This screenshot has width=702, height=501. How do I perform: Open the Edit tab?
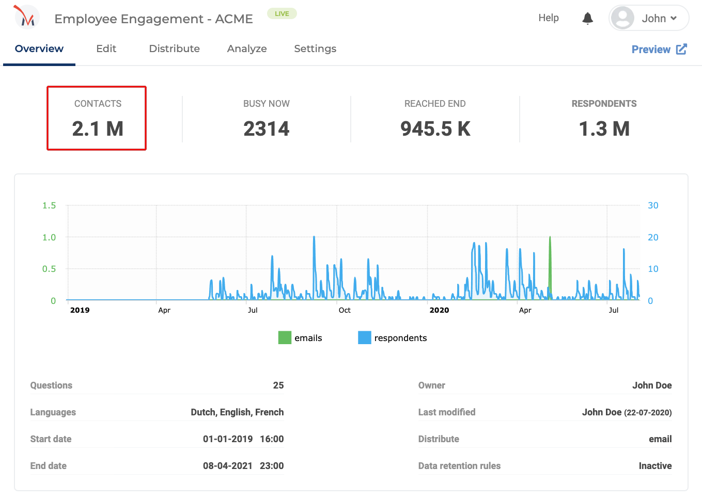pyautogui.click(x=106, y=49)
